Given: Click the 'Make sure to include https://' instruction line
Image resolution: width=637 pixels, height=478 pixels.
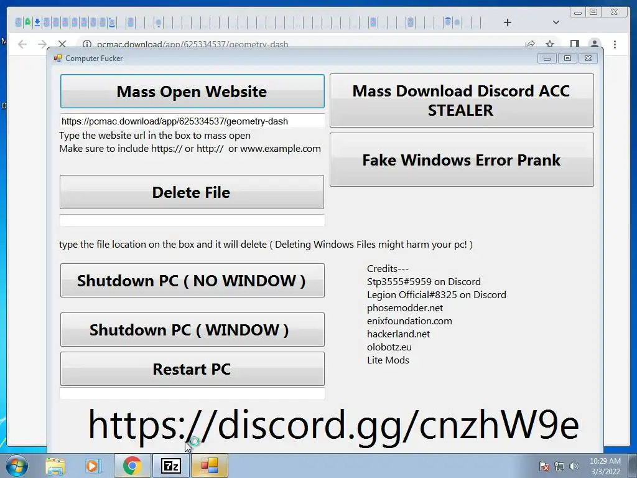Looking at the screenshot, I should (x=190, y=148).
